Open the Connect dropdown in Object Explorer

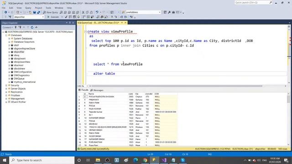pos(7,27)
